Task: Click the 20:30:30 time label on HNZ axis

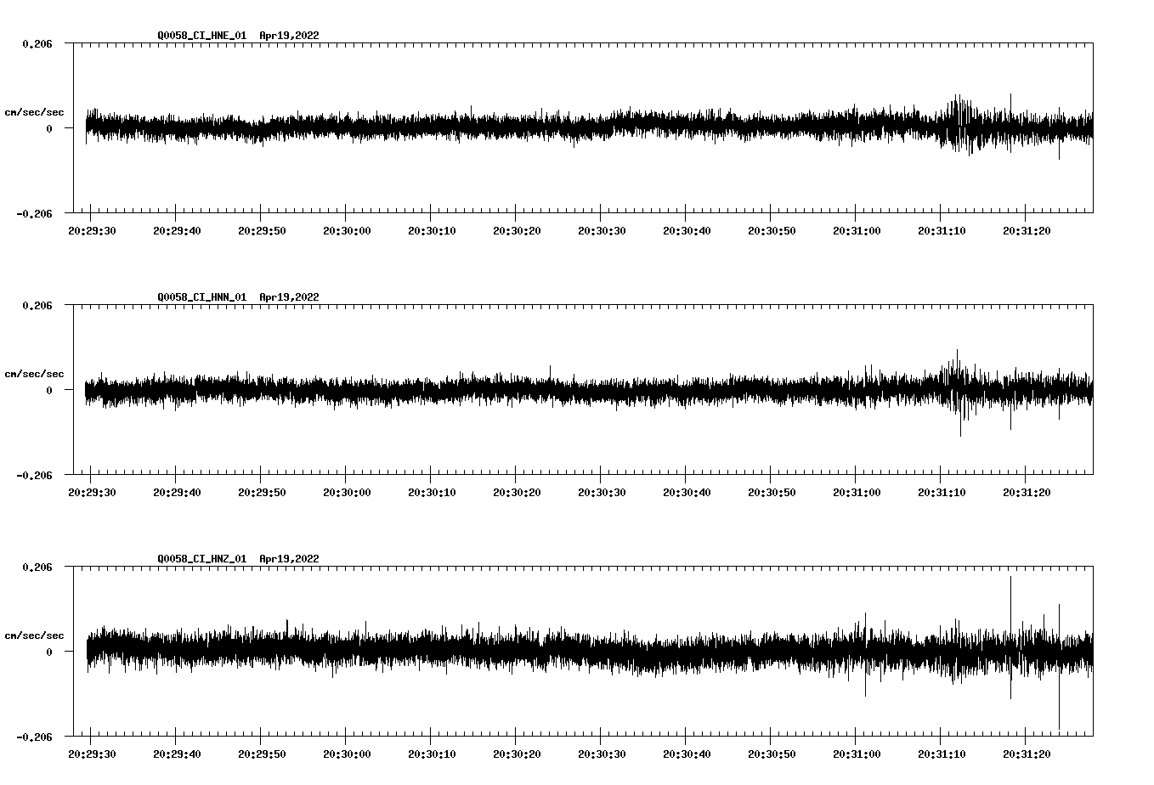Action: (602, 754)
